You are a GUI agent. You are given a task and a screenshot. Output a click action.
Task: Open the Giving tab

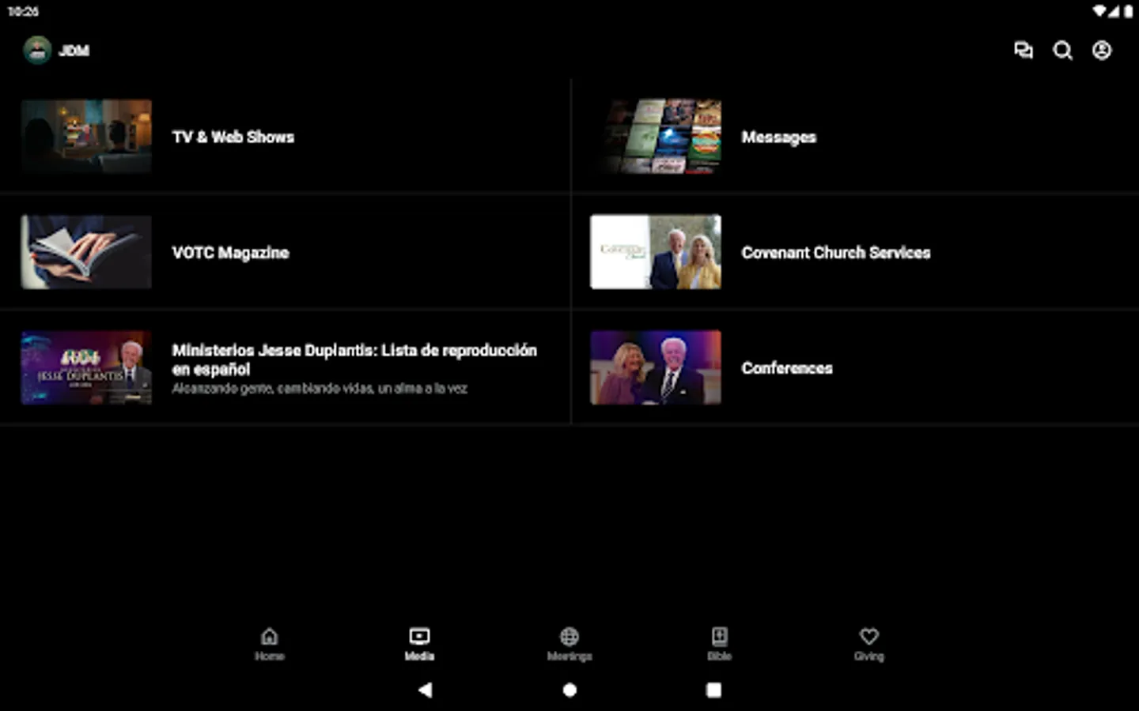(868, 644)
